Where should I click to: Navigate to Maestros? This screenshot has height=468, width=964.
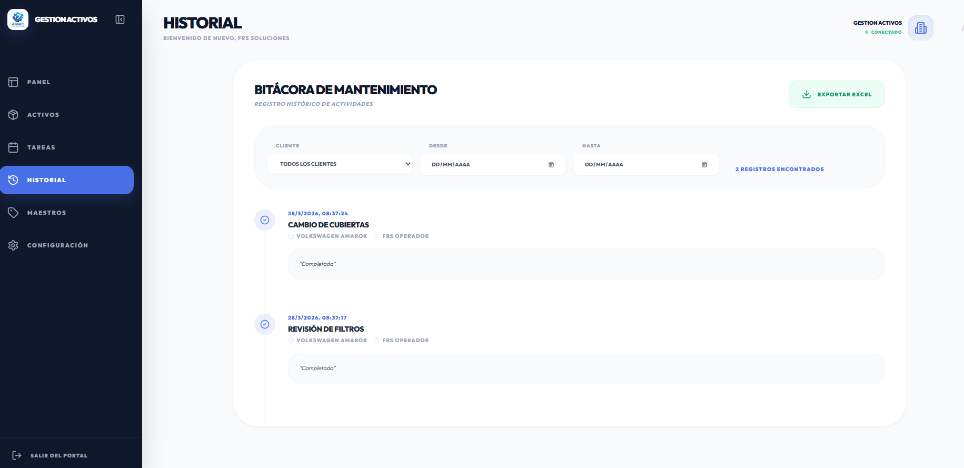(x=46, y=213)
